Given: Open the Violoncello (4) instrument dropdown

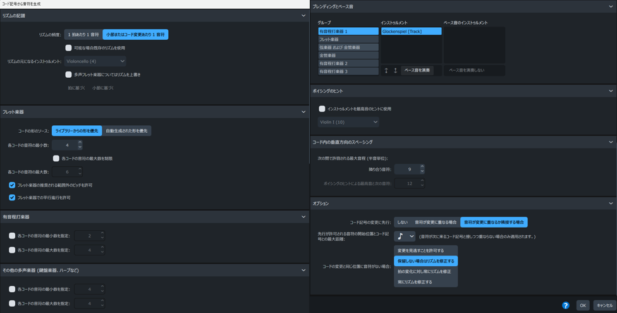Looking at the screenshot, I should coord(95,61).
